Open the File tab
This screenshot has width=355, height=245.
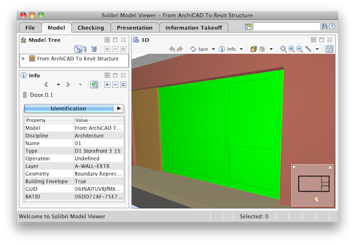30,28
